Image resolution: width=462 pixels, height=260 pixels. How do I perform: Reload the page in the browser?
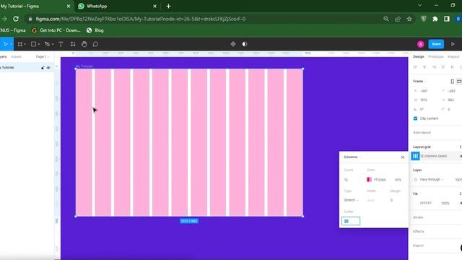[x=16, y=19]
